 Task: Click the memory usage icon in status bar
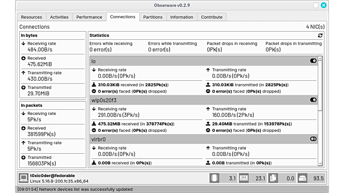[244, 178]
